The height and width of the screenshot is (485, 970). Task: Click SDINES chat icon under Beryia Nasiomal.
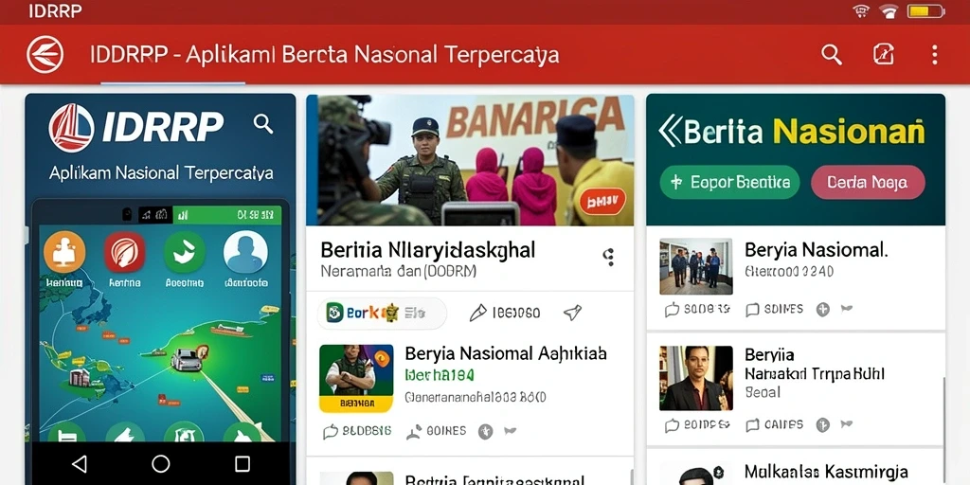(x=752, y=310)
